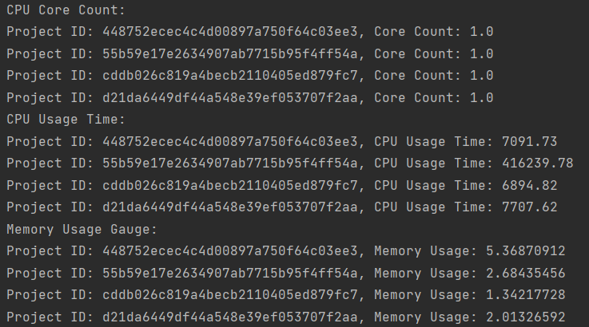Select the CPU Usage Time value 416239.78
This screenshot has width=589, height=327.
(538, 163)
